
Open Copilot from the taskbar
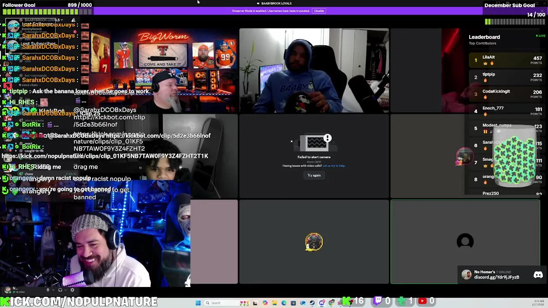coord(265,303)
